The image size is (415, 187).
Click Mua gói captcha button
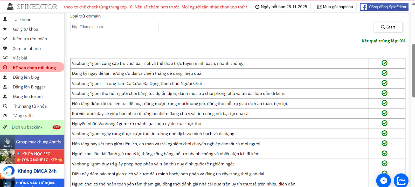(x=335, y=7)
